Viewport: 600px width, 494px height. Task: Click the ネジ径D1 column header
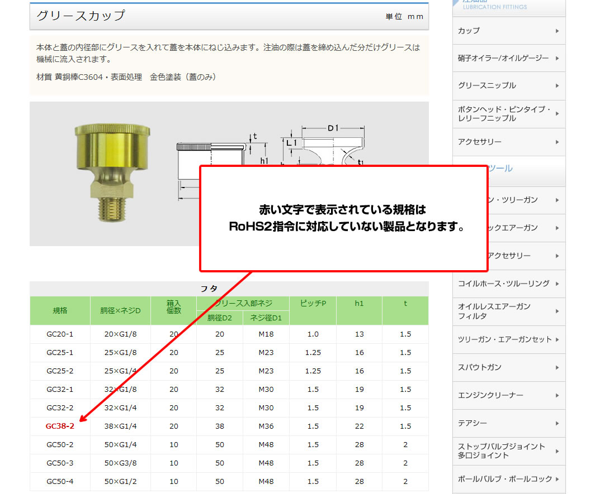point(266,318)
